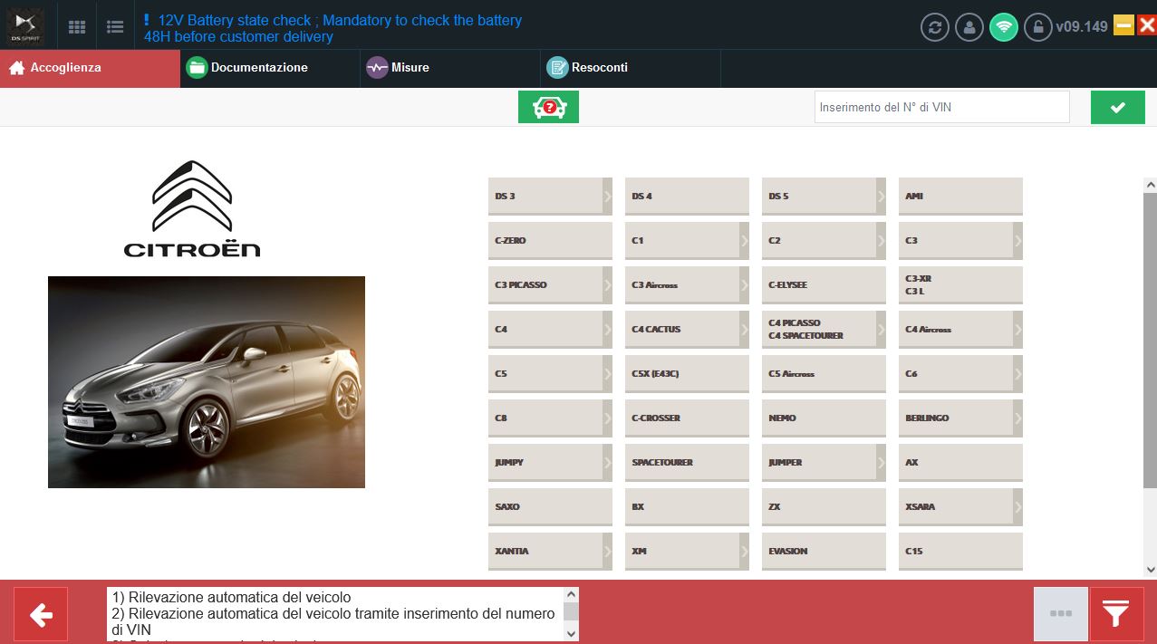This screenshot has height=644, width=1157.
Task: Select the C3-XR C3 L model button
Action: (960, 285)
